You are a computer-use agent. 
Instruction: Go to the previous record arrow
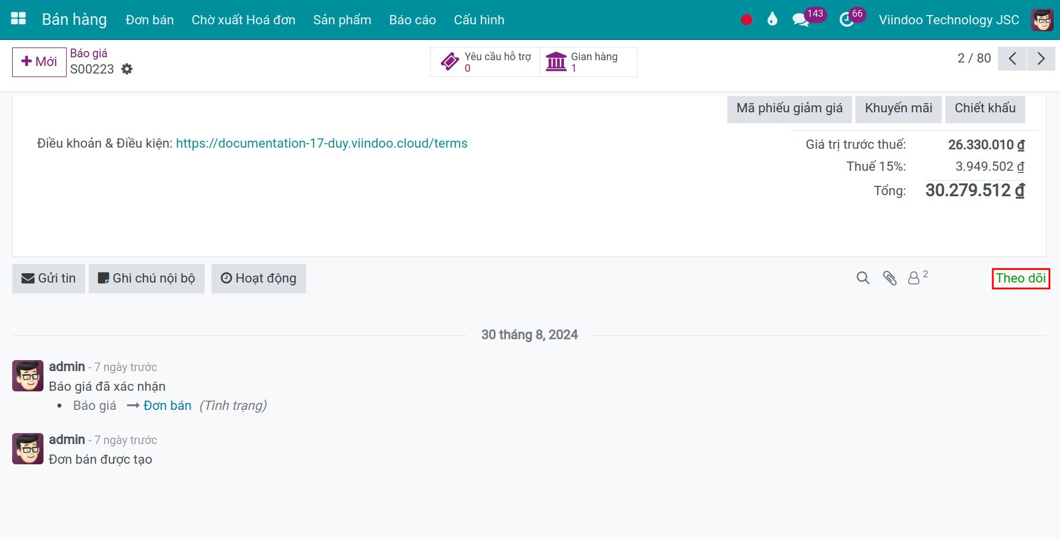(1012, 58)
